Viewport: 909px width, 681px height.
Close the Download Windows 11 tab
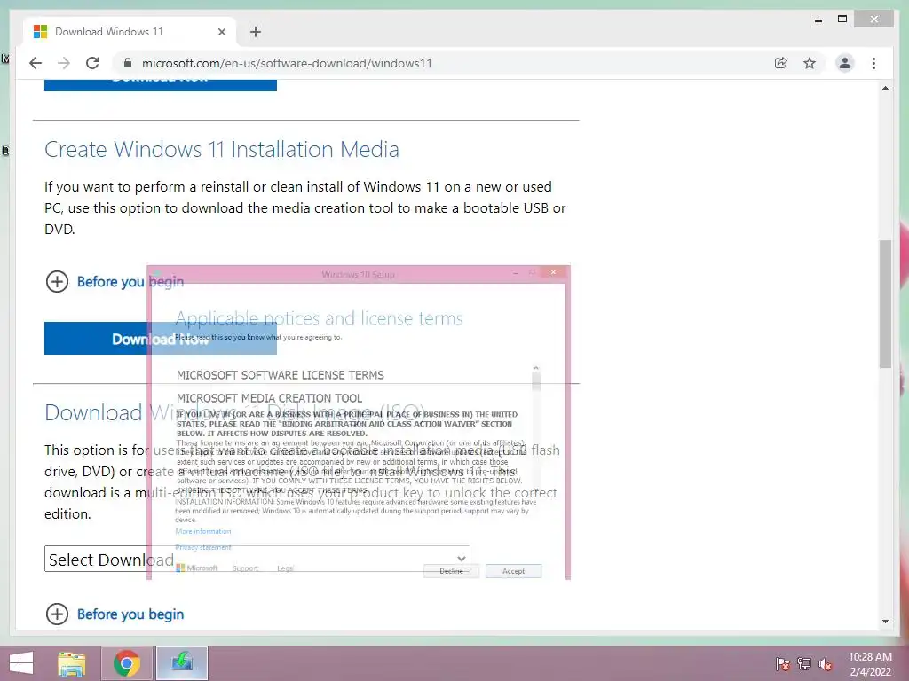[x=221, y=32]
